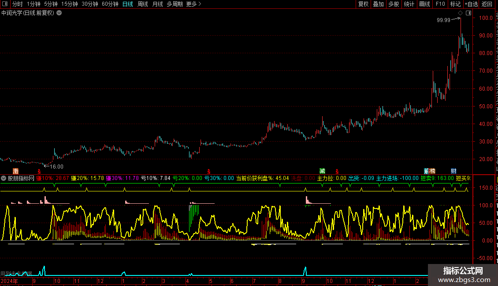Viewport: 498px width, 286px height.
Task: Open the 减 event marker icon
Action: coord(322,171)
